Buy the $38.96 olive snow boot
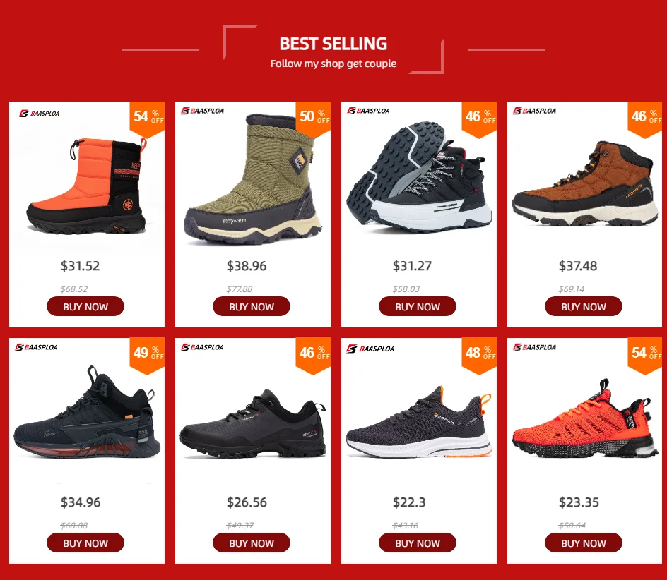The width and height of the screenshot is (667, 580). coord(252,306)
